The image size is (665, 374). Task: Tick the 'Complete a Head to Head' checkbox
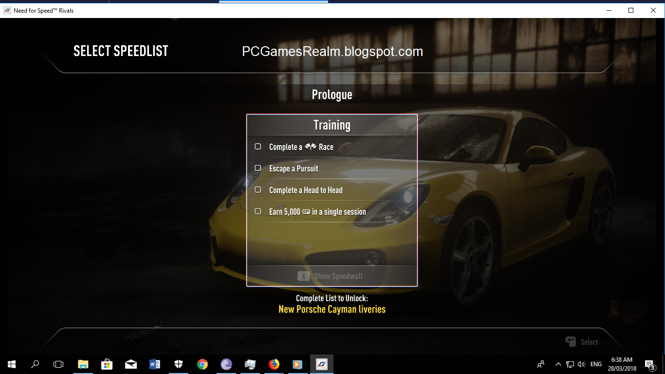click(258, 189)
